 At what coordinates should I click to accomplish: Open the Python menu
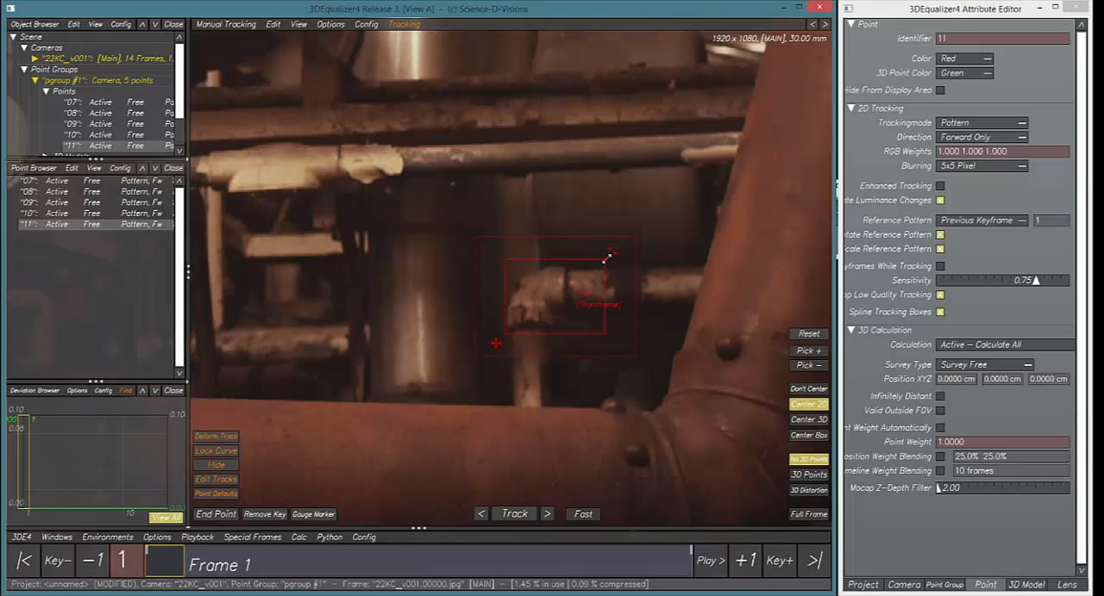pyautogui.click(x=329, y=537)
